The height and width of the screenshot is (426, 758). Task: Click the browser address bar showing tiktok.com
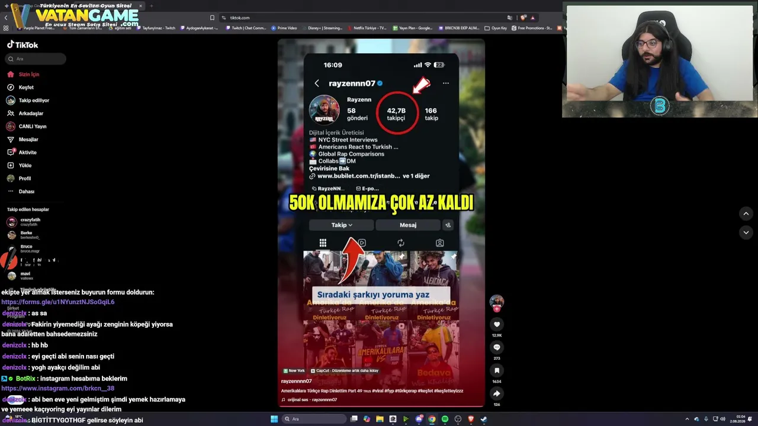[379, 18]
